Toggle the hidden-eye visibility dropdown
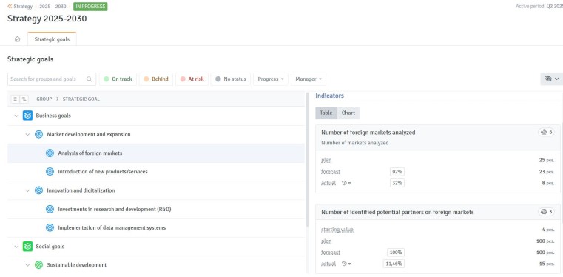563x277 pixels. [551, 79]
